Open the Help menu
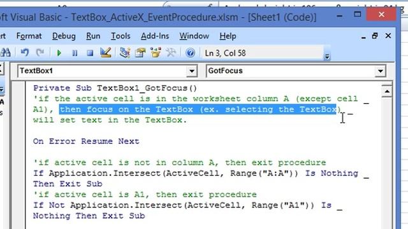The height and width of the screenshot is (229, 408). tap(228, 36)
